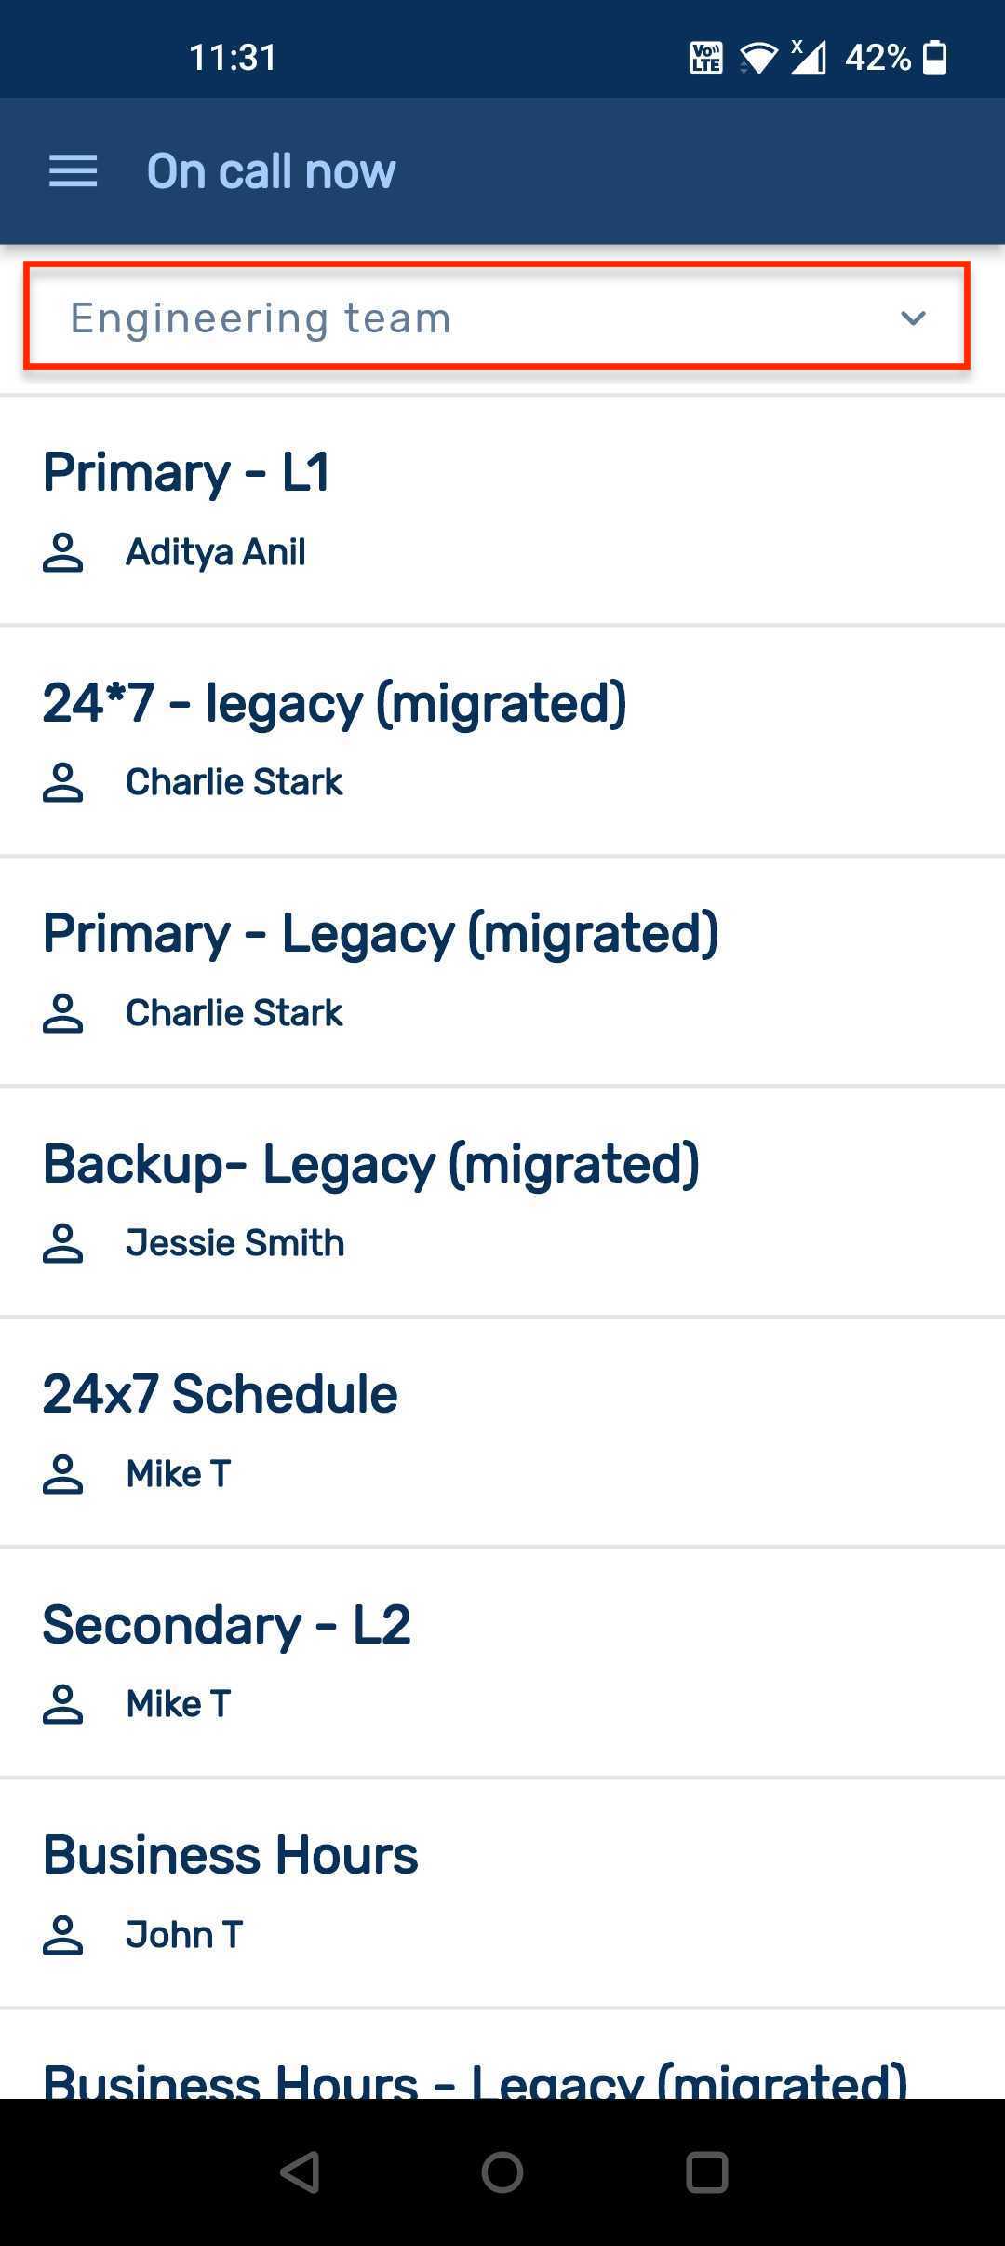The image size is (1005, 2246).
Task: Tap the Wi-Fi icon in status bar
Action: coord(758,58)
